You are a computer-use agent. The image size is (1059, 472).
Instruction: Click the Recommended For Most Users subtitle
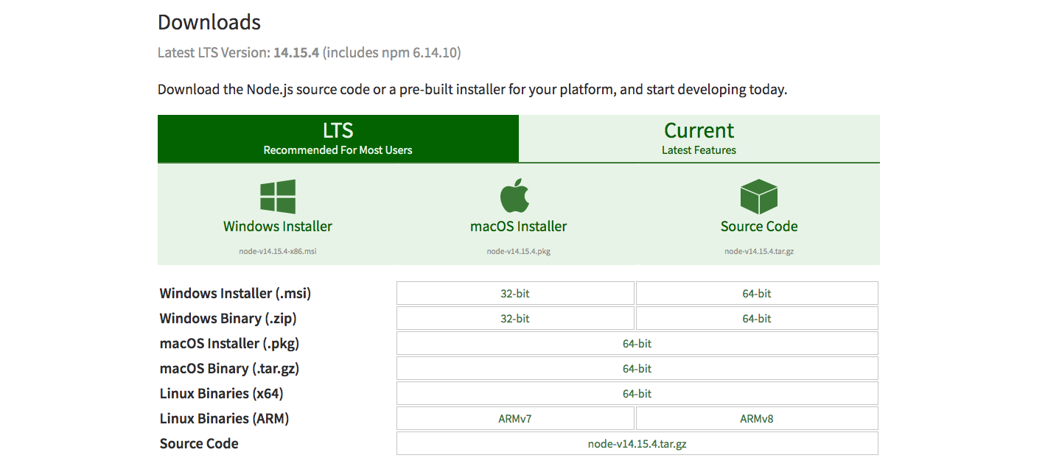(338, 150)
